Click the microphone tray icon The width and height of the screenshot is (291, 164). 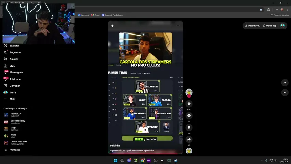click(x=266, y=160)
